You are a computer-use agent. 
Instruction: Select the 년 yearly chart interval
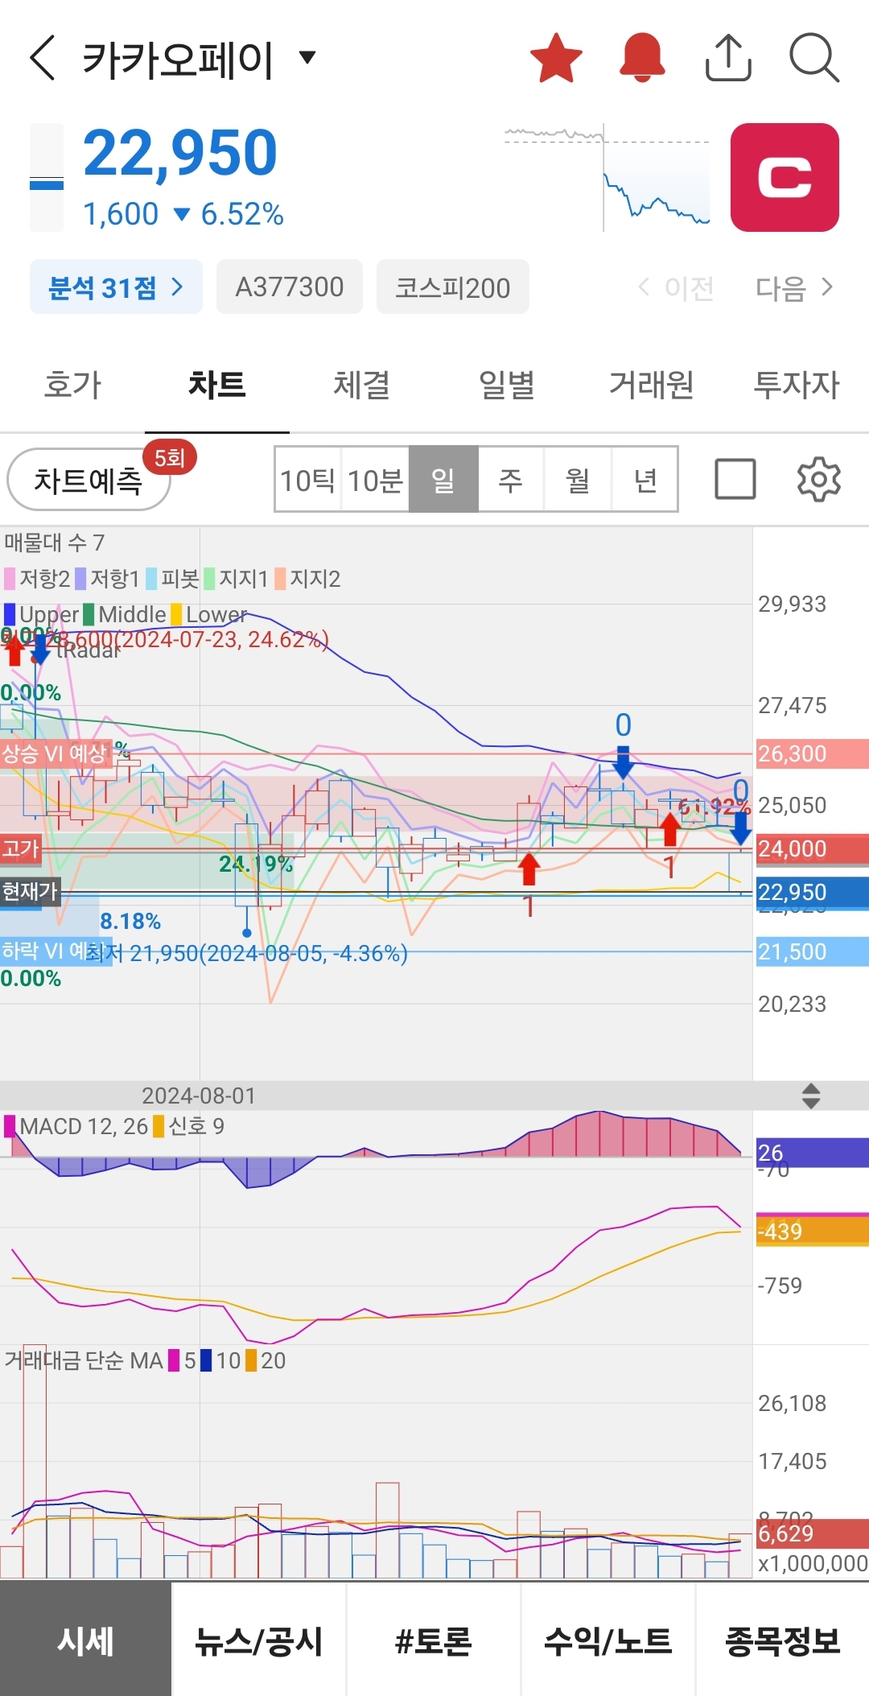(645, 480)
